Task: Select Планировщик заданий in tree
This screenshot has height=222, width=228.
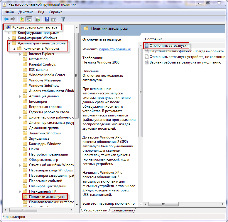Action: [x=48, y=186]
